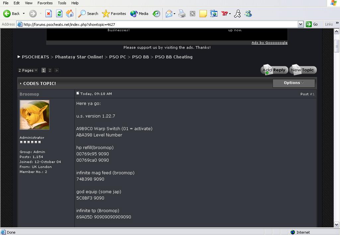The width and height of the screenshot is (340, 235).
Task: Click the gray square Edit toolbar icon
Action: point(193,14)
